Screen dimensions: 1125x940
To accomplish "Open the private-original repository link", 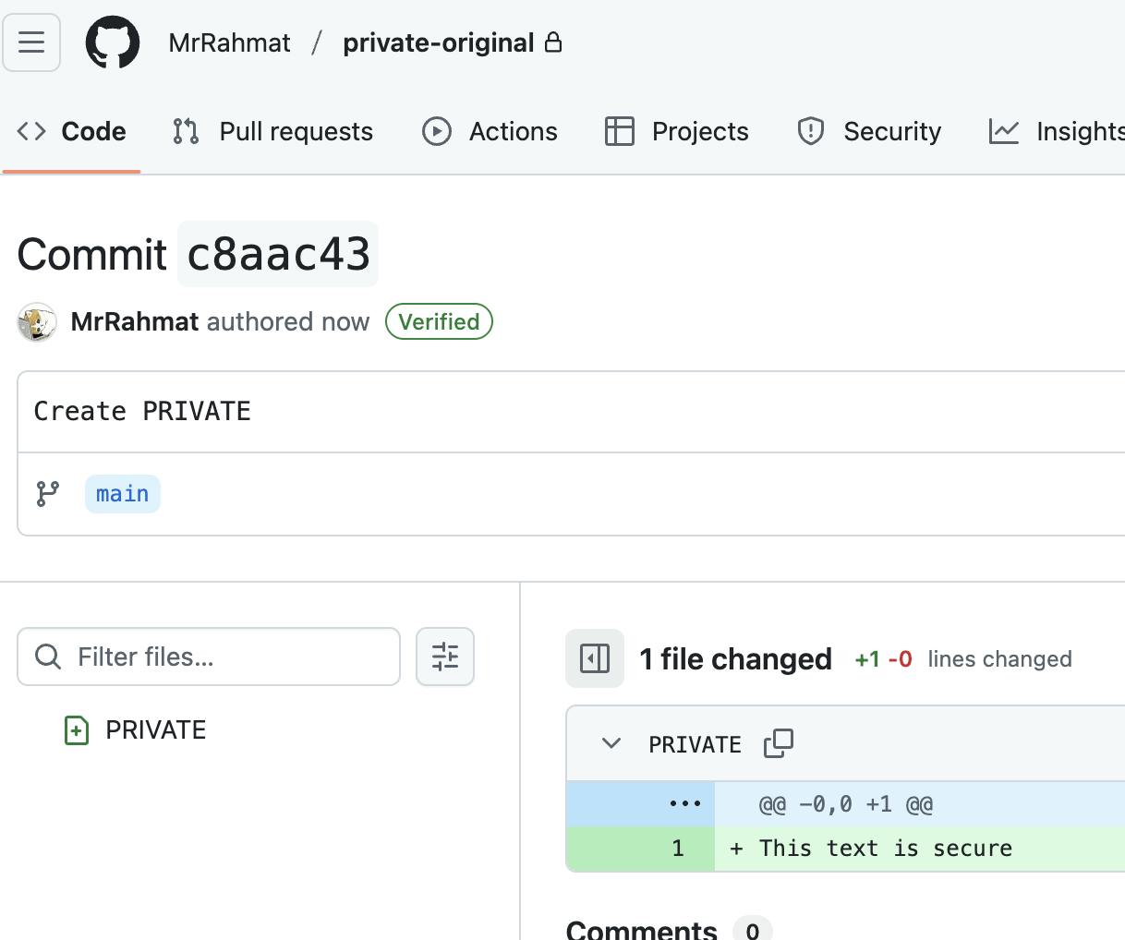I will coord(439,42).
